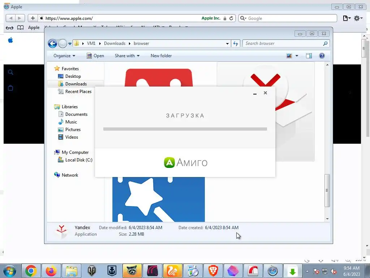
Task: Go forward in Safari browser window
Action: tap(20, 18)
